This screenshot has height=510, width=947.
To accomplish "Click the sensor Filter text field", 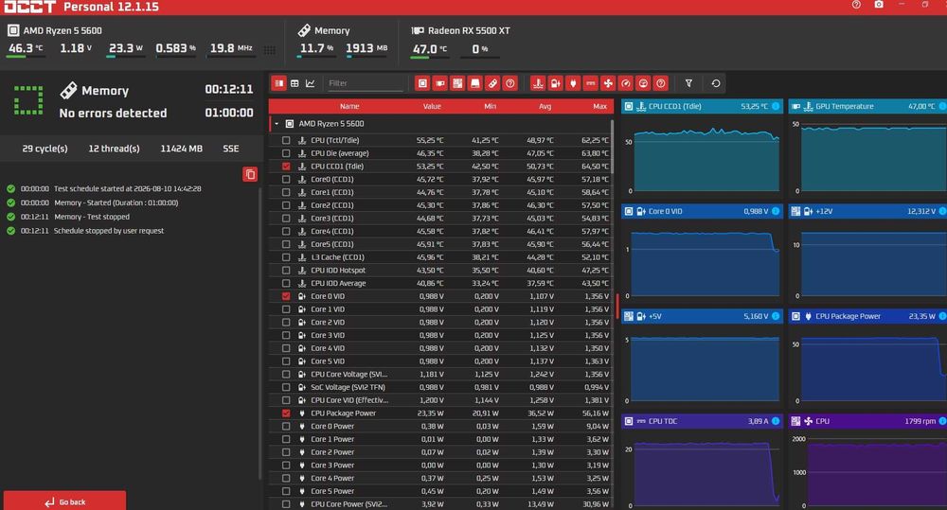I will click(365, 83).
